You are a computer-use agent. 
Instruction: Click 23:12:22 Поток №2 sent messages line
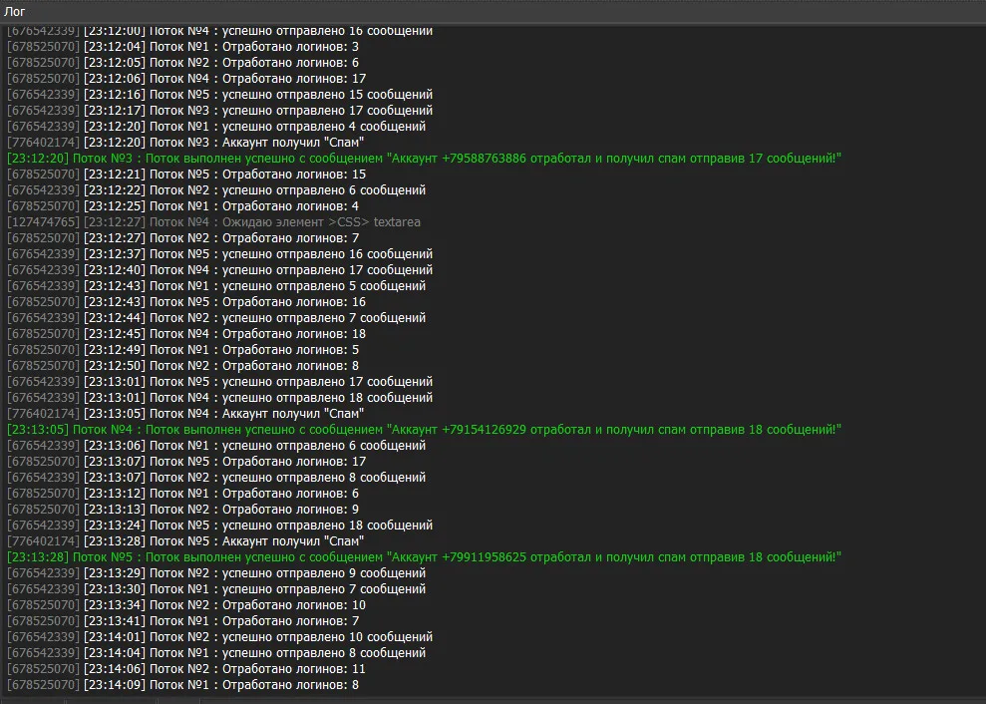[x=287, y=190]
